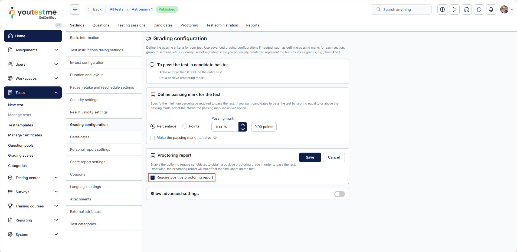Select the Points radio button
Screen dimensions: 517x252
[185, 126]
